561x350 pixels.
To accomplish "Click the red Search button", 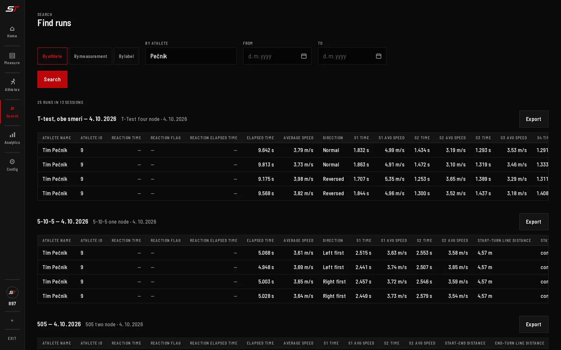I will point(52,79).
